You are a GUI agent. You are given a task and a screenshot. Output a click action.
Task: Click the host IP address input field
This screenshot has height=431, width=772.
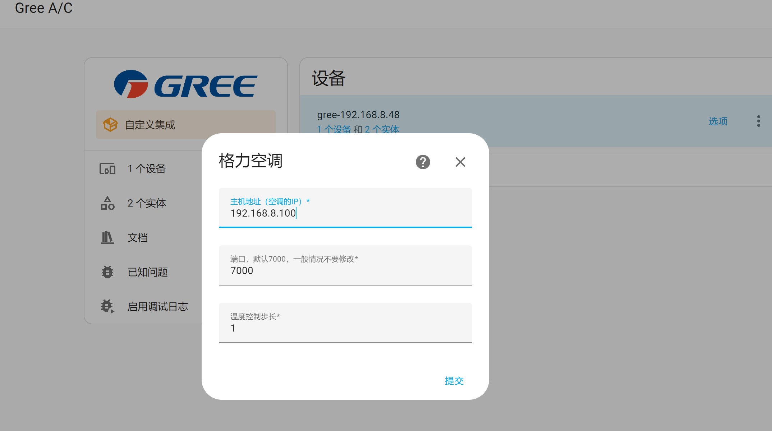[x=344, y=213]
